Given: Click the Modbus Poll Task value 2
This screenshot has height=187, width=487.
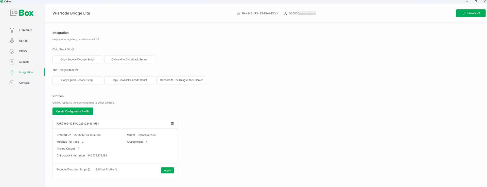Looking at the screenshot, I should [83, 142].
